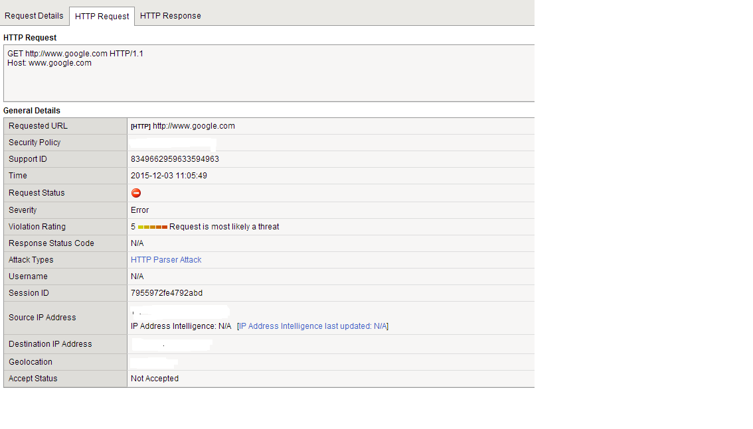Click the Violation Rating color bar
The image size is (753, 429).
pos(153,227)
